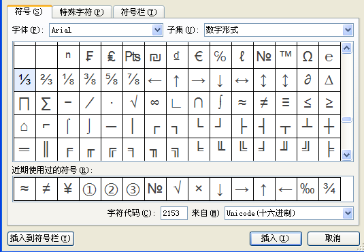Pick the infinity symbol
The image size is (364, 252).
[155, 103]
